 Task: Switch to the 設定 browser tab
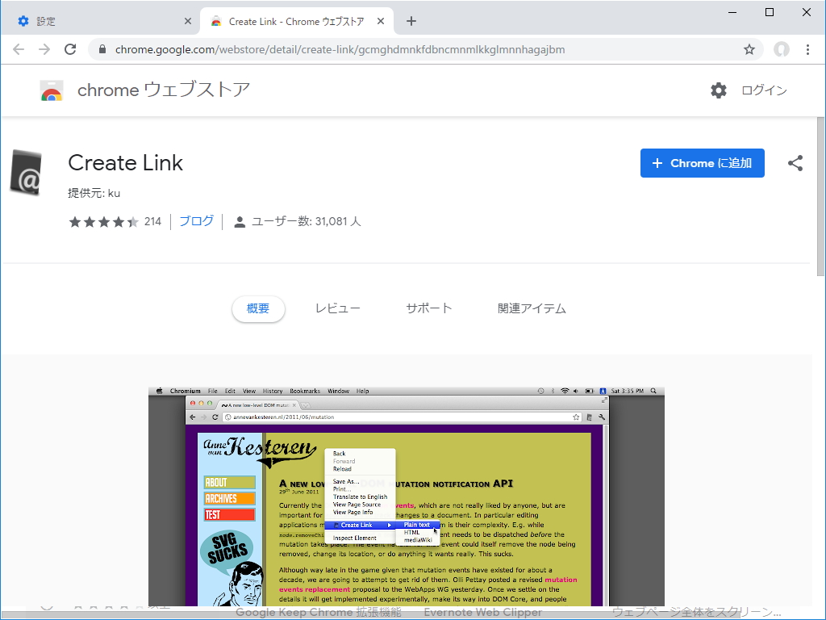(x=97, y=20)
